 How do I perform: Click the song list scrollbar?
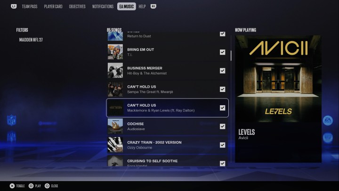click(231, 56)
